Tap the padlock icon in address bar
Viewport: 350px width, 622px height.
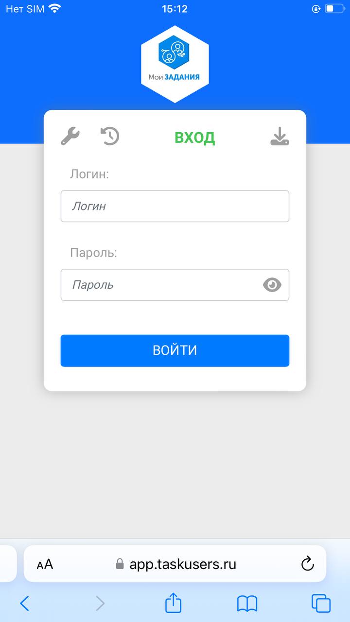click(x=120, y=564)
